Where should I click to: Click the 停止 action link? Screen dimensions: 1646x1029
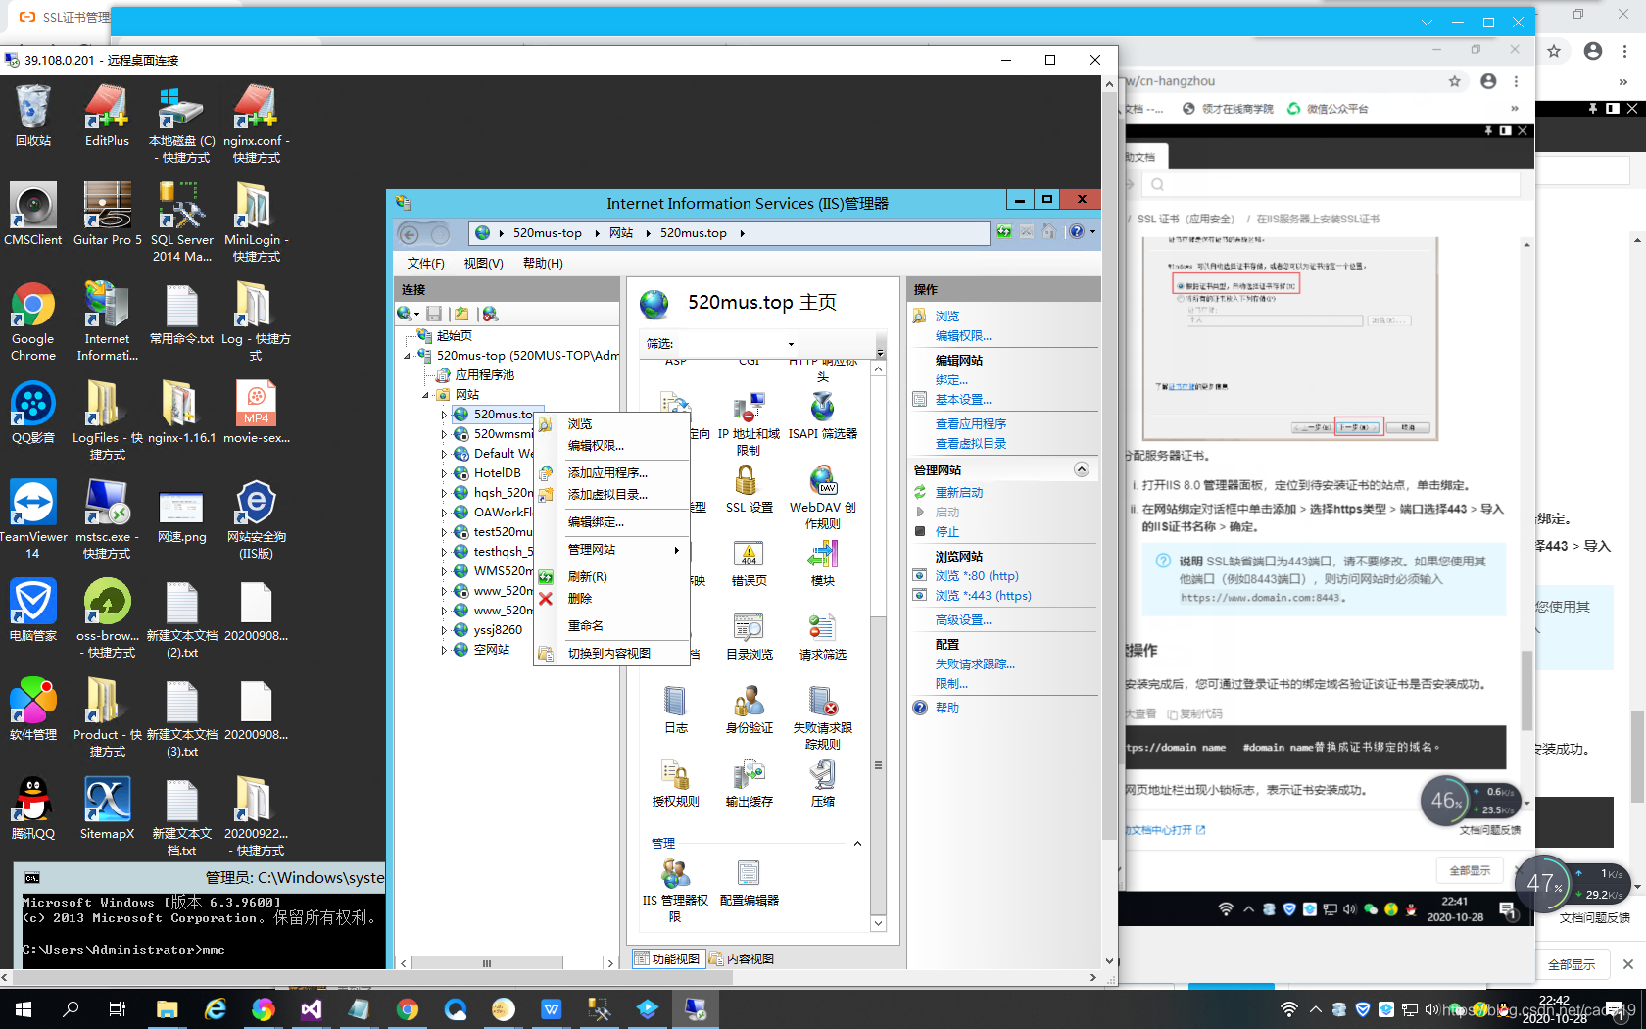click(947, 532)
